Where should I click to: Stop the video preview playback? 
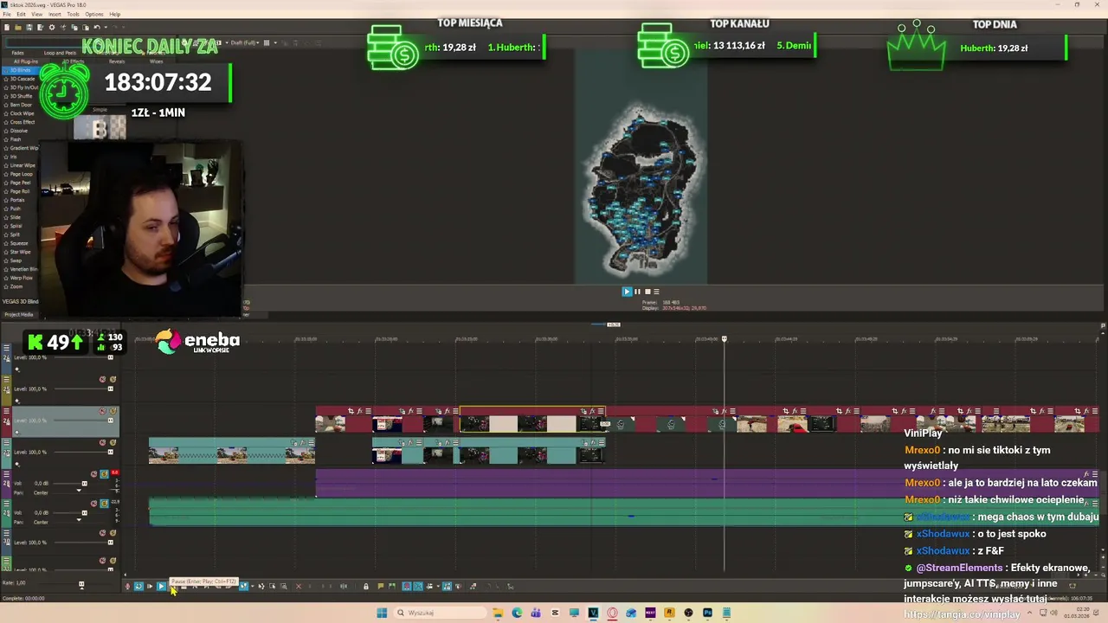click(x=647, y=292)
